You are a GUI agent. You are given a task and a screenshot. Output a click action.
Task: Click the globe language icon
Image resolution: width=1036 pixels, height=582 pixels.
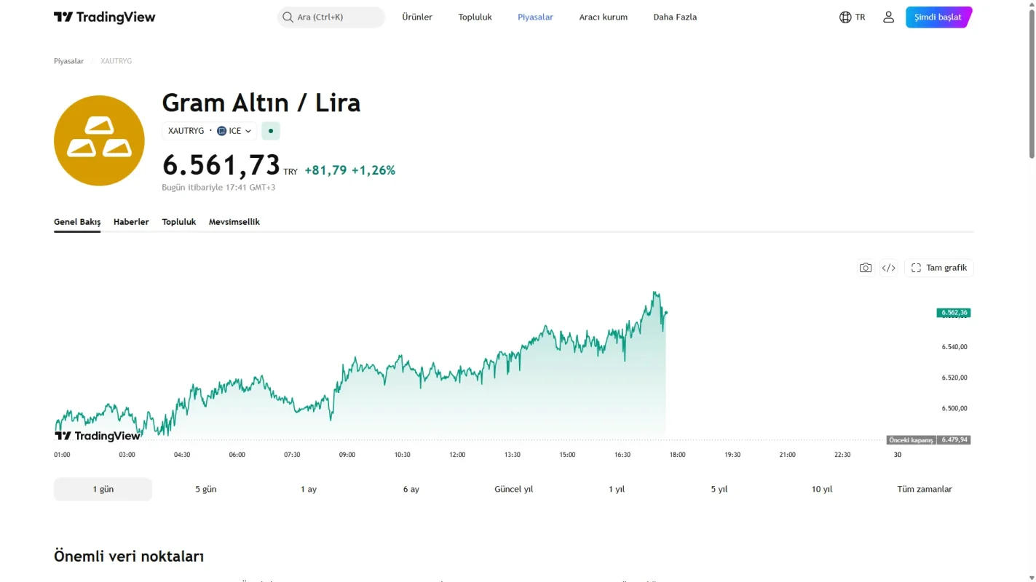pos(845,17)
